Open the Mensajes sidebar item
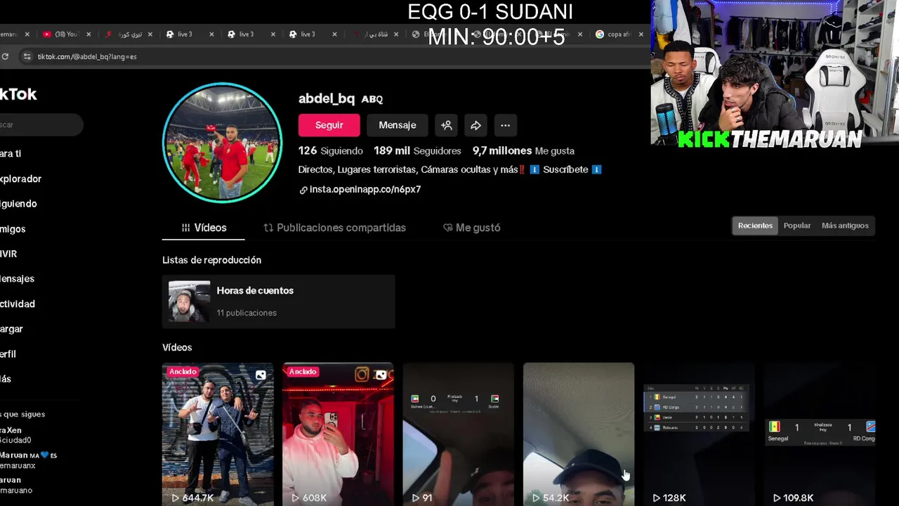The width and height of the screenshot is (899, 506). (18, 279)
